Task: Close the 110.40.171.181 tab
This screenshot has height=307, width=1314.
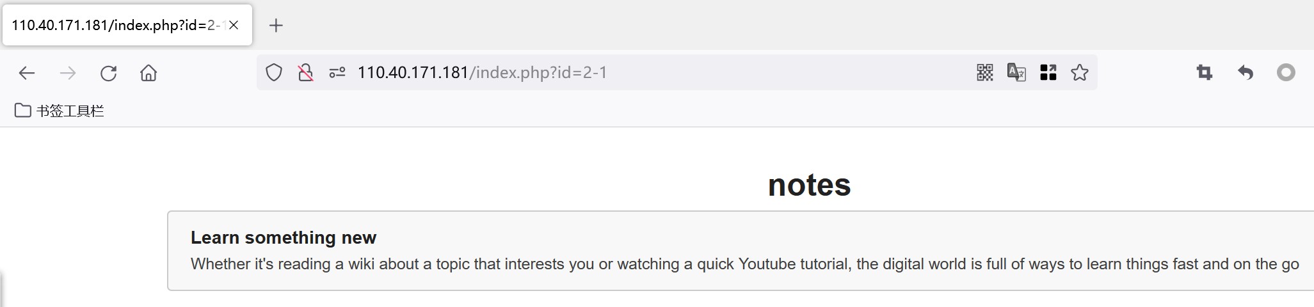Action: coord(234,26)
